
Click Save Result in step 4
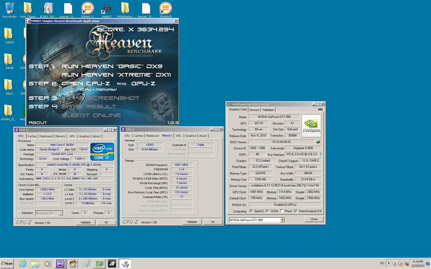tap(89, 107)
